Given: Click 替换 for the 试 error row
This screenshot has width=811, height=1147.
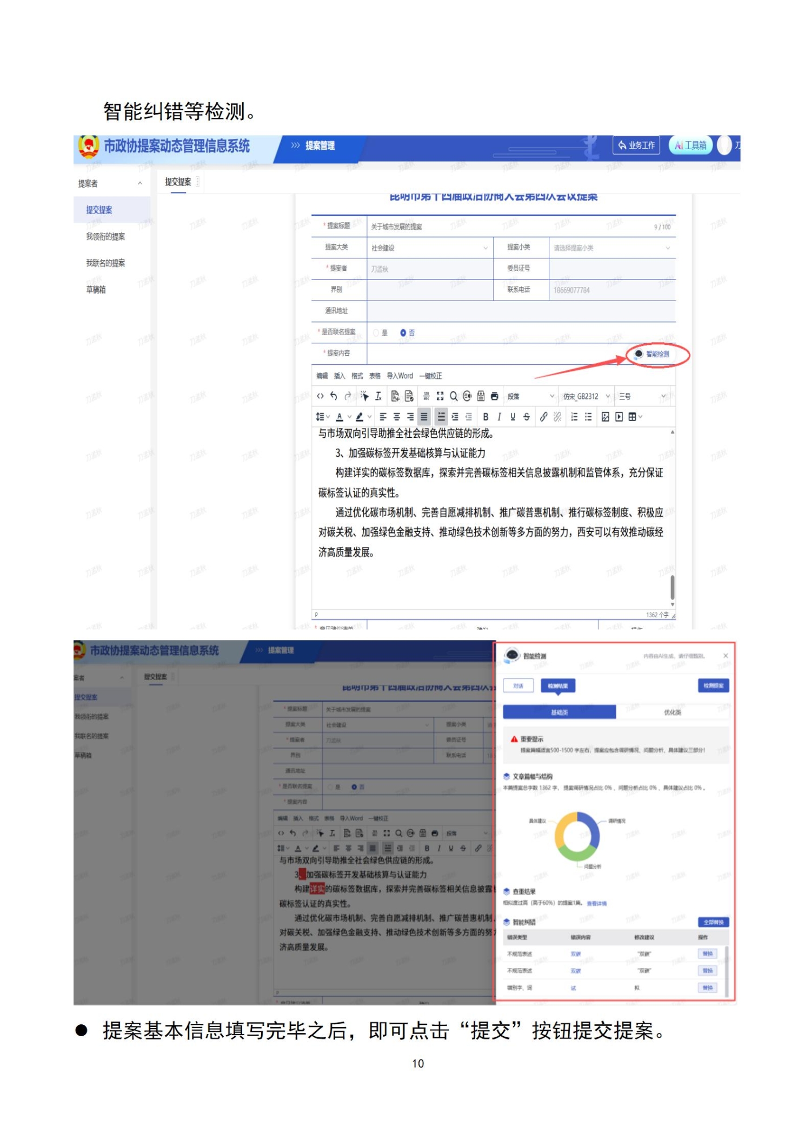Looking at the screenshot, I should tap(708, 988).
